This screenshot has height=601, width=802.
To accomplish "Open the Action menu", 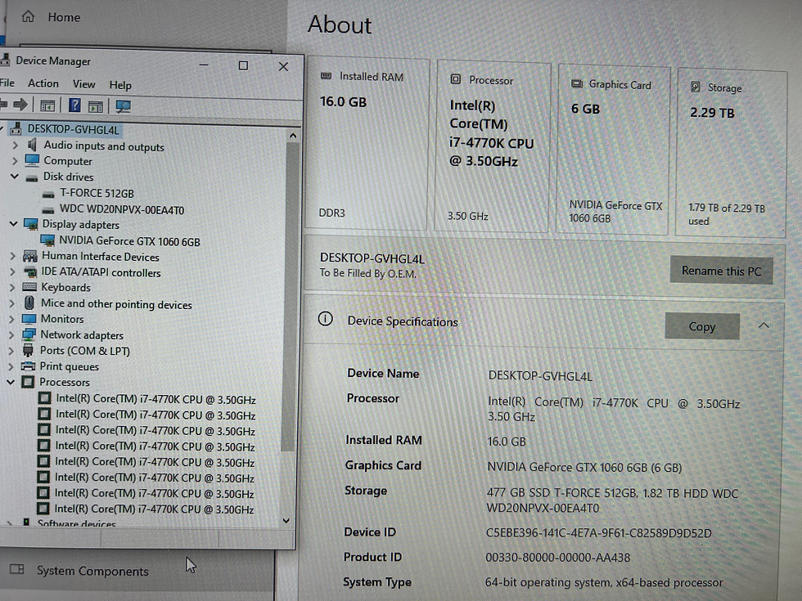I will [x=43, y=83].
